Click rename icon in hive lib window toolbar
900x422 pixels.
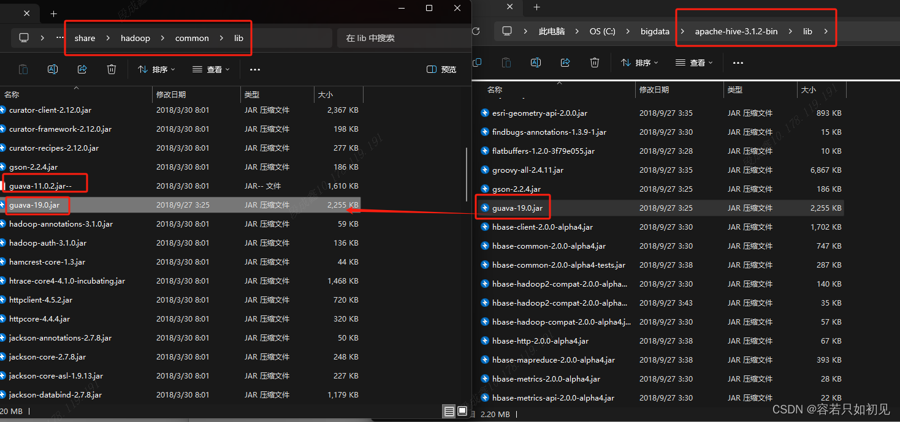(x=536, y=62)
